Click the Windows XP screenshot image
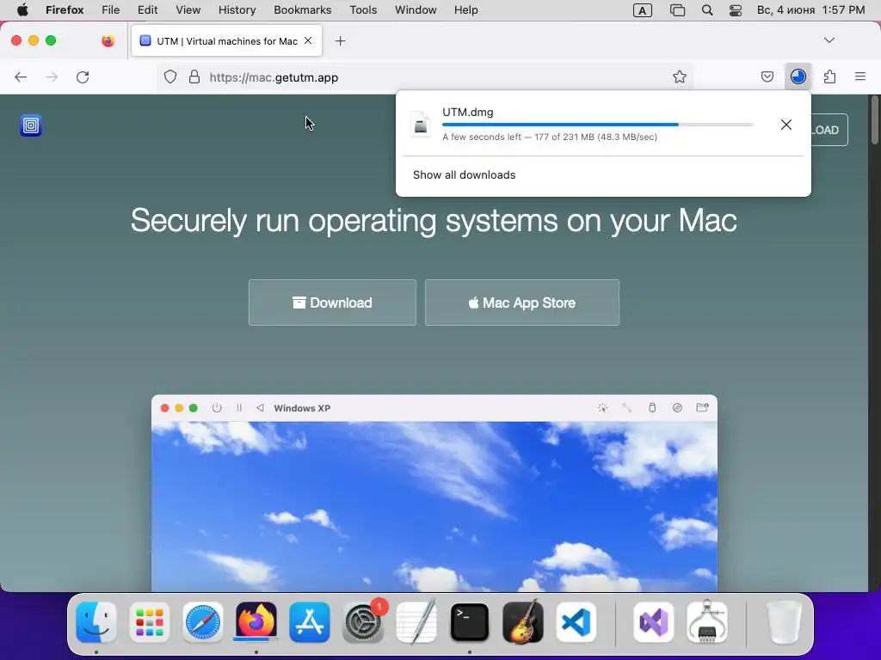 (434, 494)
